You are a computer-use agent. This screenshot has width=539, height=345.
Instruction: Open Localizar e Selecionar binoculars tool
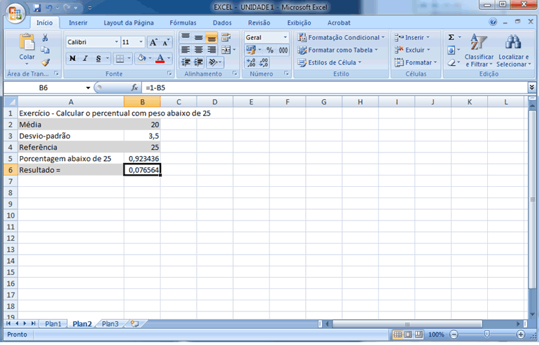pos(512,50)
